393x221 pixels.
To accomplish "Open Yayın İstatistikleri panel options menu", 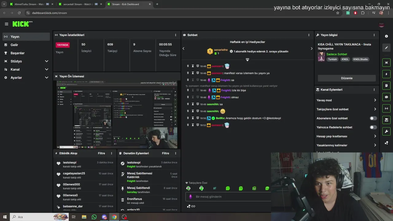I will (176, 35).
